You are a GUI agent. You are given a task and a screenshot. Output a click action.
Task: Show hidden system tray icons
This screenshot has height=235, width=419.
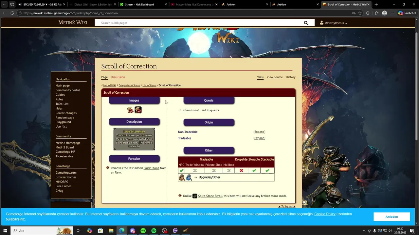coord(364,231)
